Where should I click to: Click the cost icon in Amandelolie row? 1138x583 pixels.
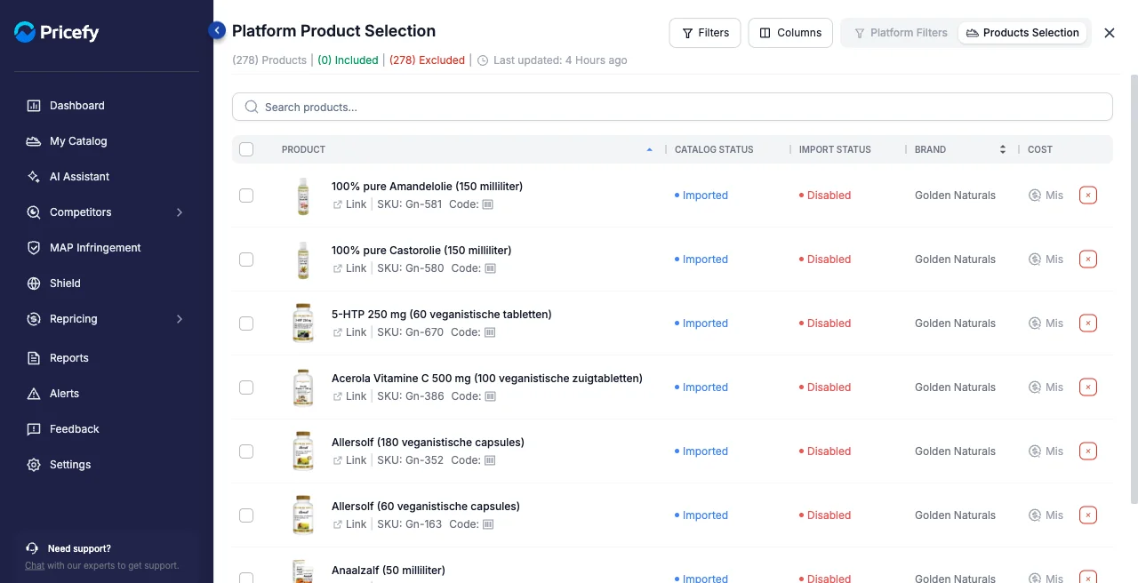click(x=1035, y=196)
